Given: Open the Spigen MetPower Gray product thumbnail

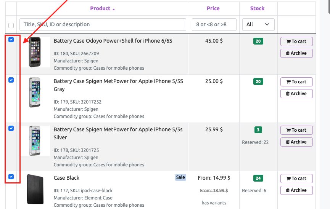Looking at the screenshot, I should pos(35,93).
